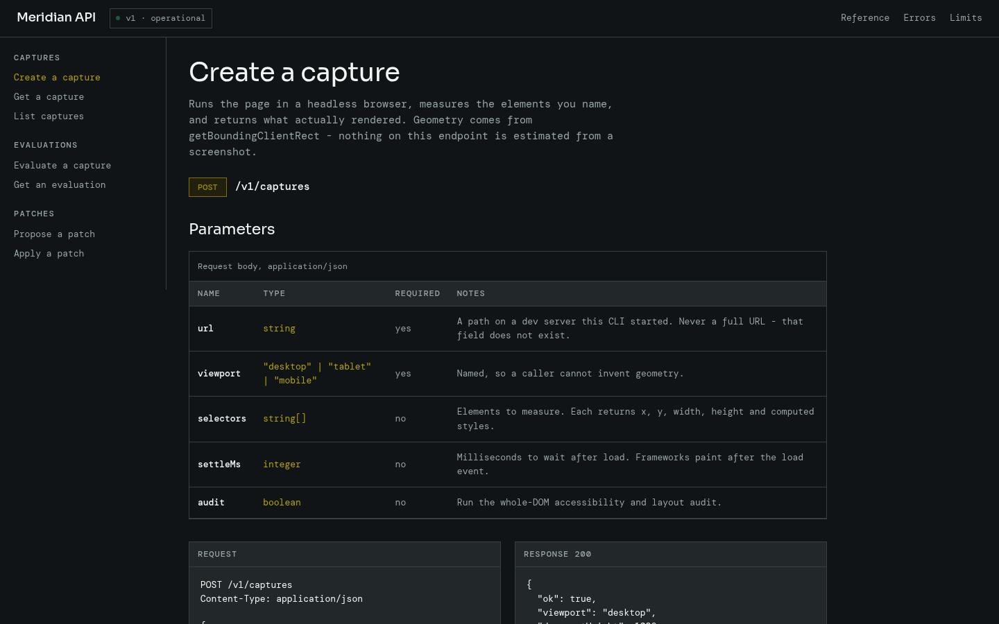
Task: Click the Parameters section heading
Action: pyautogui.click(x=232, y=229)
